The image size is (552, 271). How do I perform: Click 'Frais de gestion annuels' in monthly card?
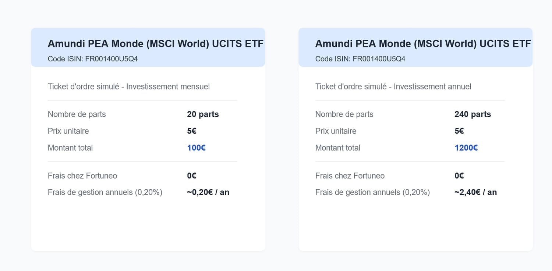click(x=105, y=192)
